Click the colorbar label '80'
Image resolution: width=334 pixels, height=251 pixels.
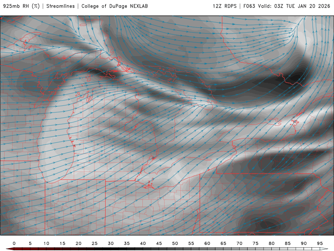pos(272,243)
